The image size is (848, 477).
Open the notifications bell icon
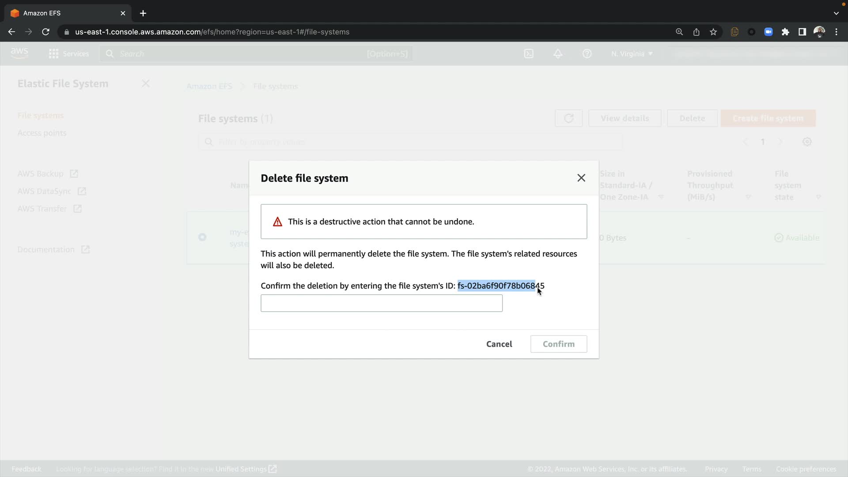pyautogui.click(x=558, y=54)
